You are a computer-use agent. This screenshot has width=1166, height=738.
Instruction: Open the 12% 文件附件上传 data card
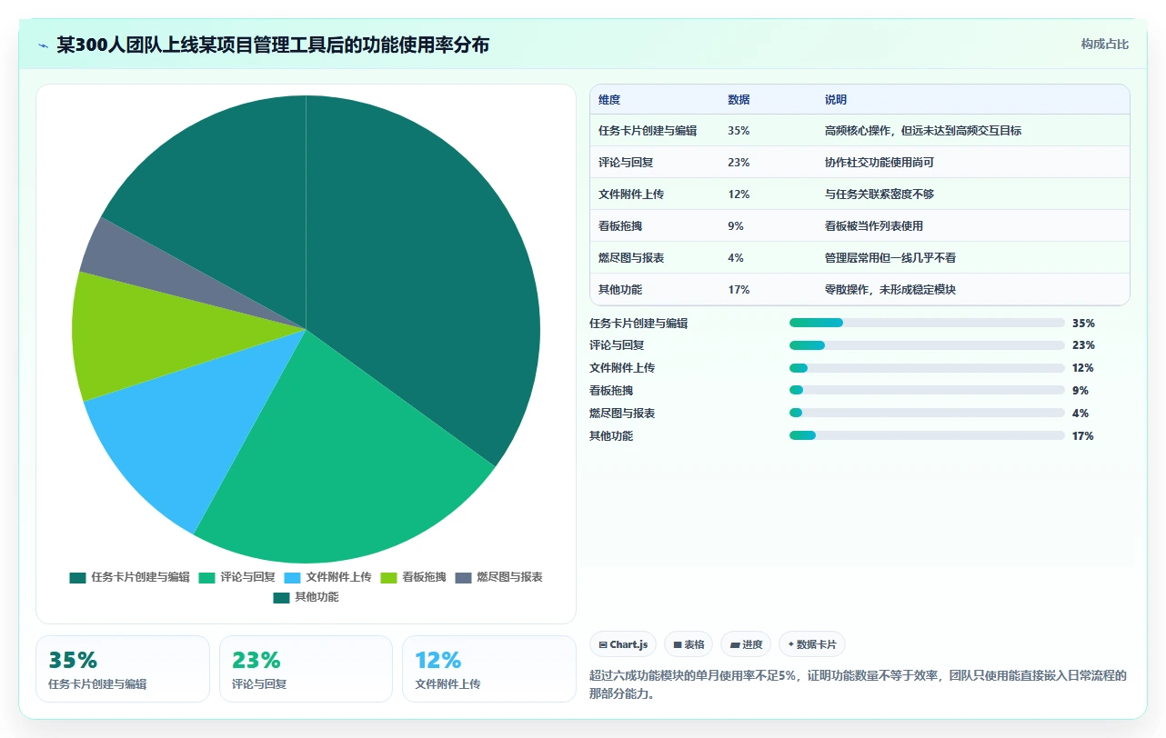(488, 669)
